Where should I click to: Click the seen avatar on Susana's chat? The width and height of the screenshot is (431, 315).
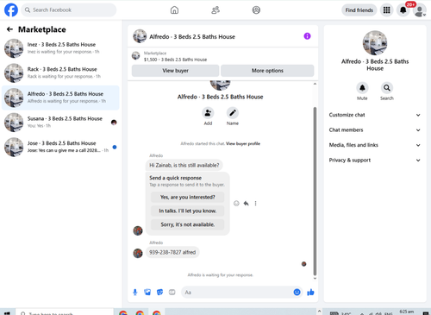click(x=114, y=123)
